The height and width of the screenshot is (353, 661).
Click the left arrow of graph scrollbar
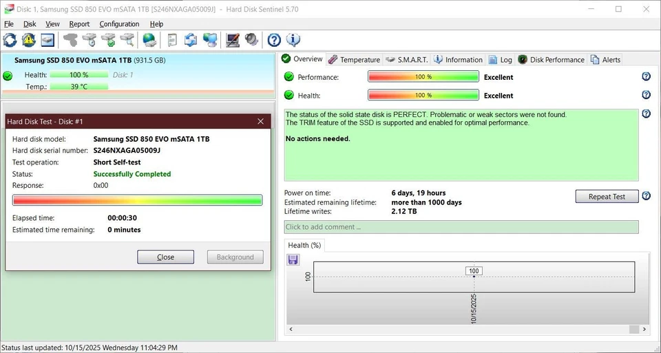[291, 330]
